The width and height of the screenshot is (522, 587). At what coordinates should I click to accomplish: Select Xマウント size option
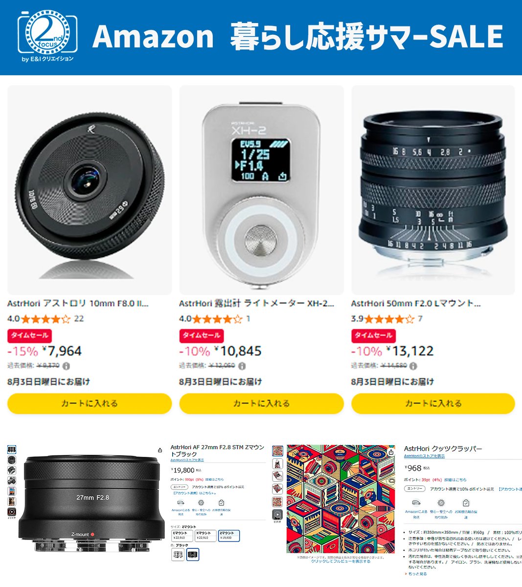pos(205,535)
